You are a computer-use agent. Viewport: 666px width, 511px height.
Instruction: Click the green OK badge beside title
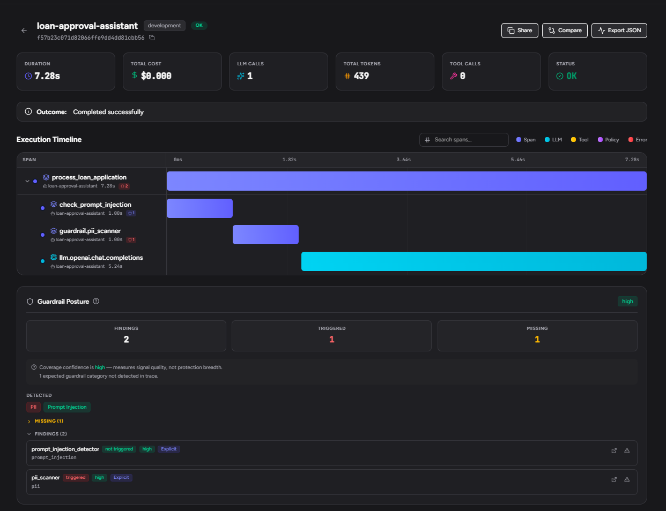pyautogui.click(x=199, y=26)
